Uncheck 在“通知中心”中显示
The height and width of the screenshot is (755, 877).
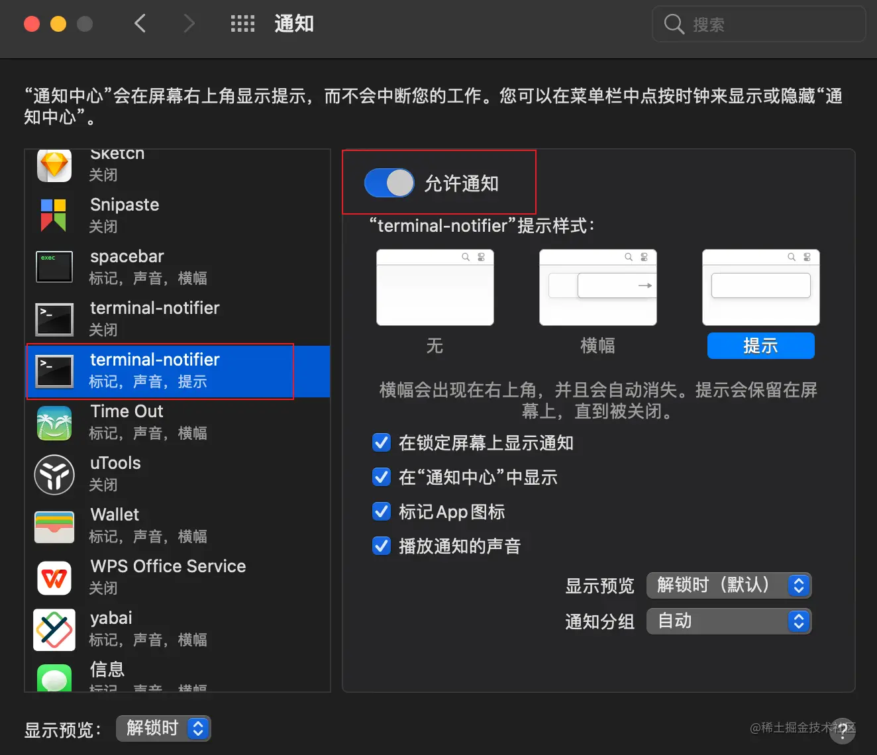tap(382, 477)
